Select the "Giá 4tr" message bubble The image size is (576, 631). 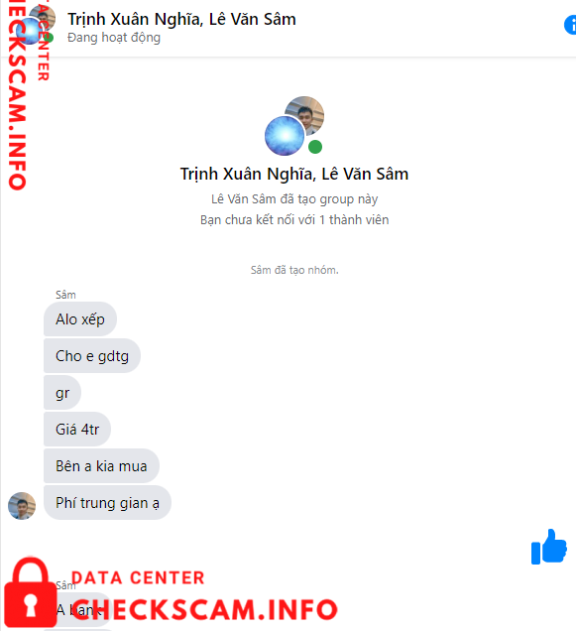tap(77, 429)
